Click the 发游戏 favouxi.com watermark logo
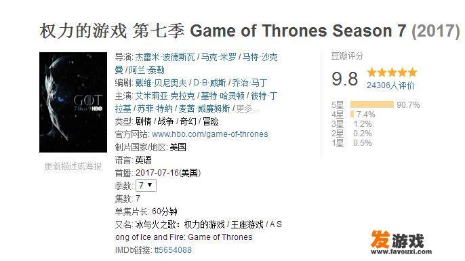The width and height of the screenshot is (465, 261). tap(401, 243)
